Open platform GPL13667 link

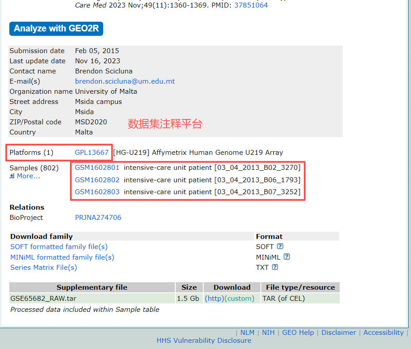click(92, 153)
